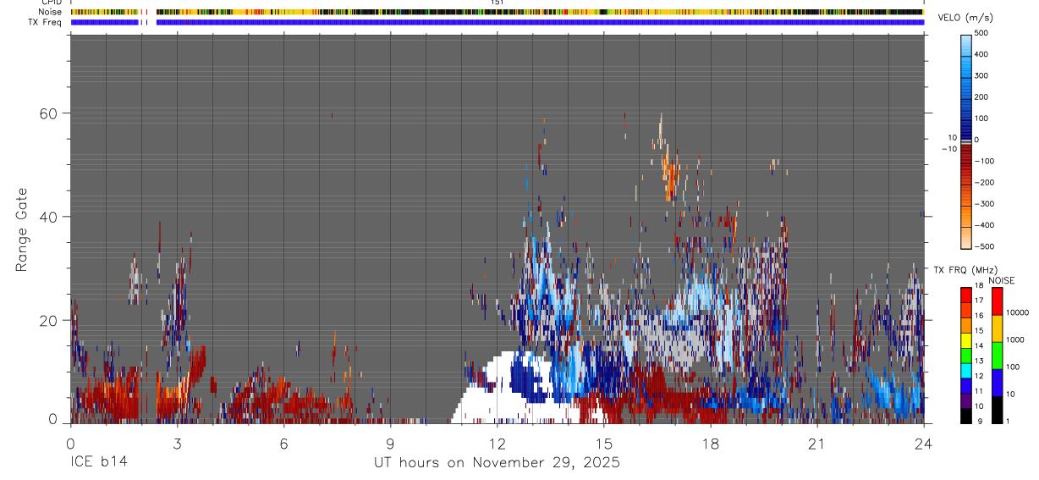Click the 'Range Gate' y-axis label
The height and width of the screenshot is (480, 1039).
tap(22, 229)
